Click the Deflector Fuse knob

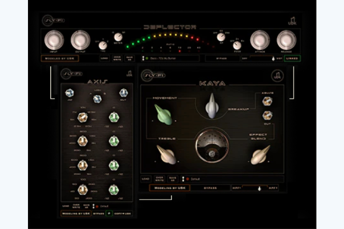(x=237, y=46)
